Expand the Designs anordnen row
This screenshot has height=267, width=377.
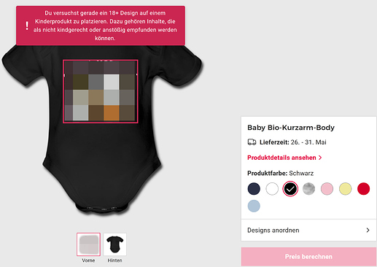(308, 230)
